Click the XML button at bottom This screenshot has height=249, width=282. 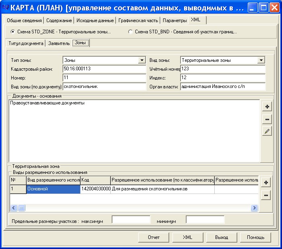[x=187, y=237]
